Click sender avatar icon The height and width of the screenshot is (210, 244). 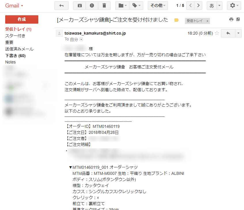point(59,33)
